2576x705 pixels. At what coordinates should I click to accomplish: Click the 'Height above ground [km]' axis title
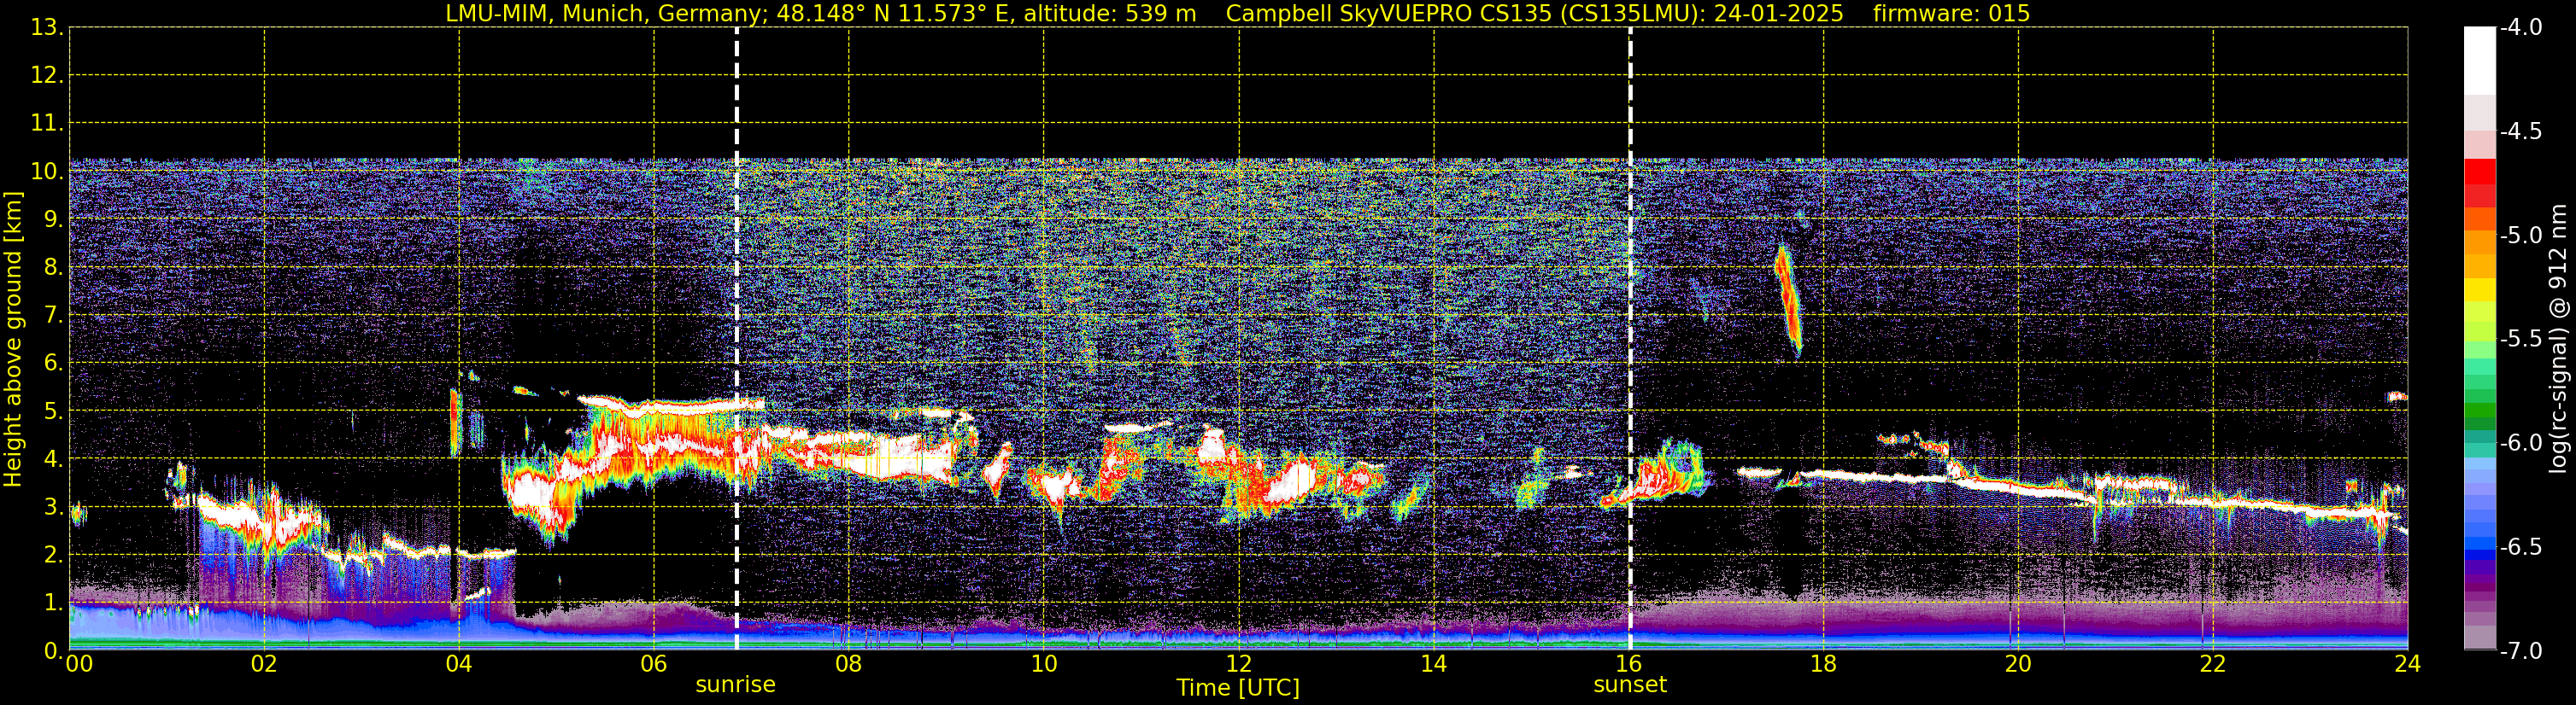tap(13, 340)
